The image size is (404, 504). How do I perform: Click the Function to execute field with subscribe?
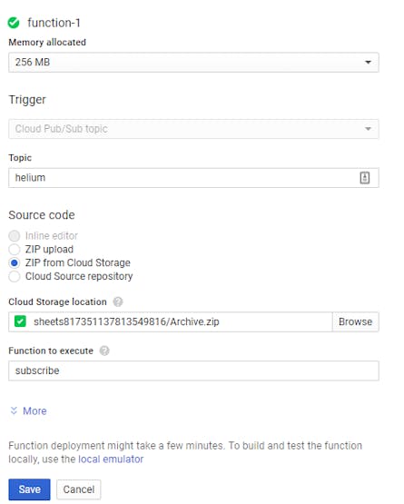193,371
